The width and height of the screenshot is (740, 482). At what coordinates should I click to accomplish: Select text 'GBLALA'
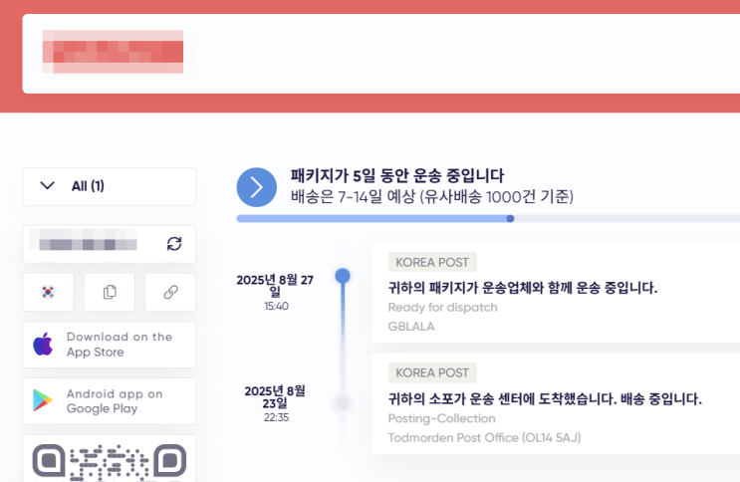coord(411,327)
